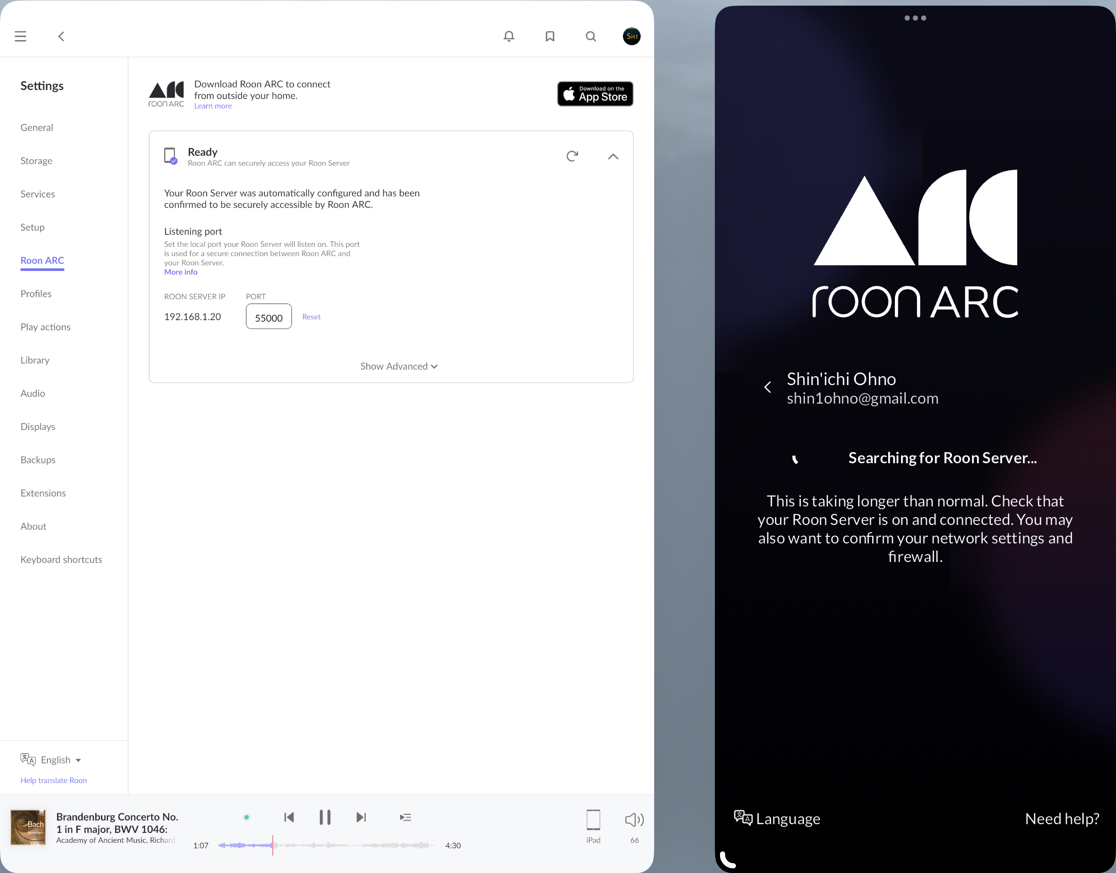Open Services settings
Viewport: 1116px width, 873px height.
point(38,194)
